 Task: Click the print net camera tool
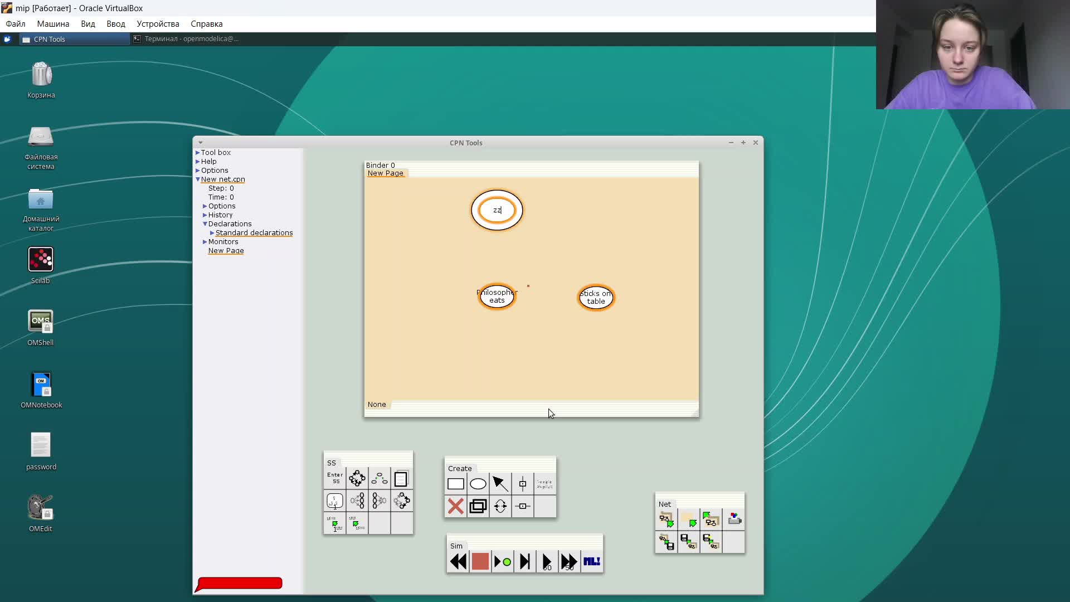pos(733,520)
